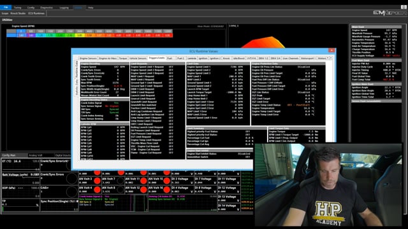Select Digital Inputs bottom tab

click(x=62, y=155)
